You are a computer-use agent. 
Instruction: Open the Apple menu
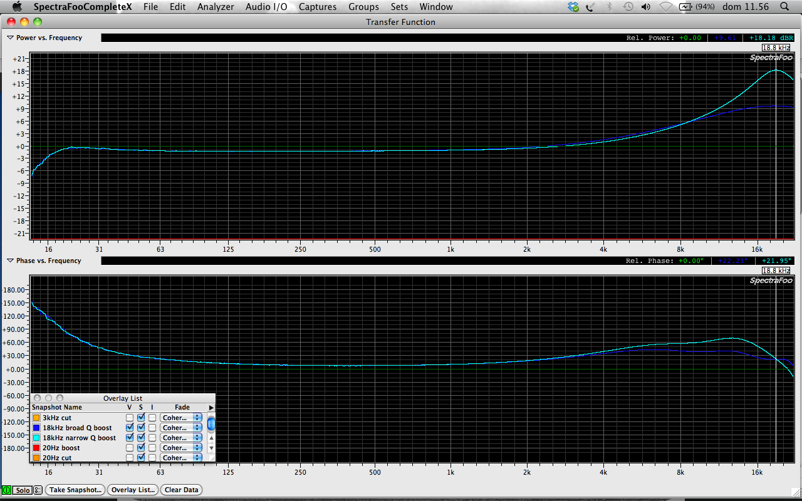pyautogui.click(x=17, y=7)
